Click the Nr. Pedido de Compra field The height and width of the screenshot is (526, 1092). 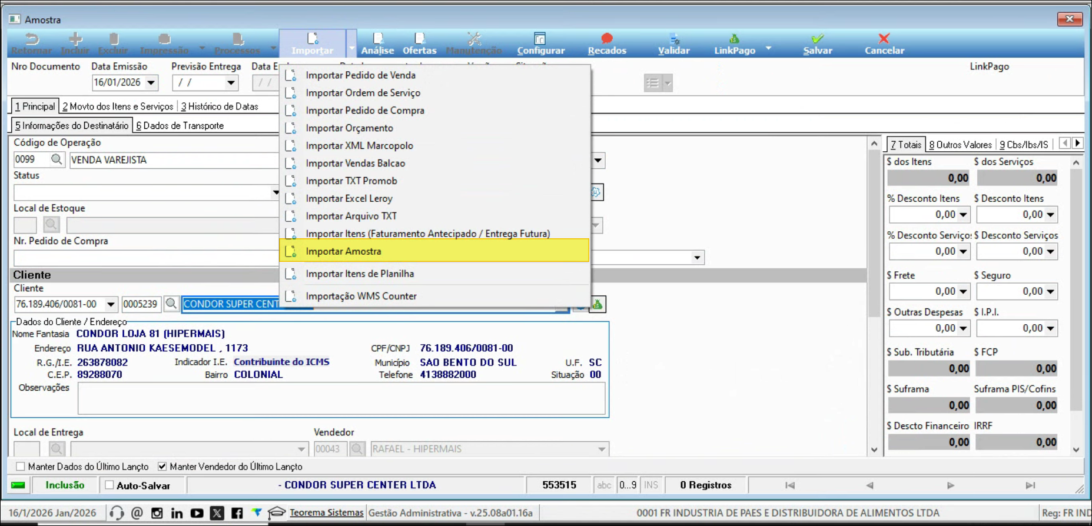click(x=144, y=258)
